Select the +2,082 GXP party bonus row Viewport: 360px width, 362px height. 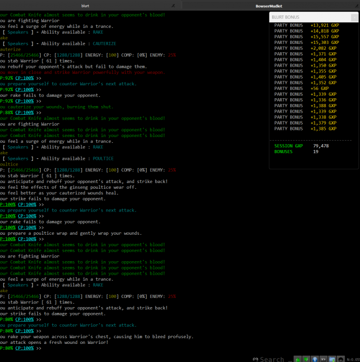(305, 48)
